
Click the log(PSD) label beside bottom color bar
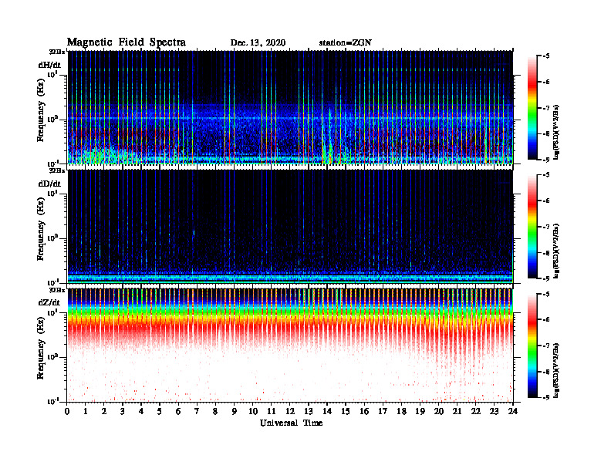tap(556, 370)
